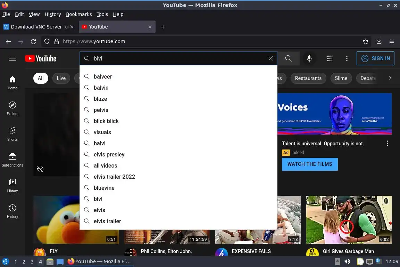Open the ad's three-dot options menu

[x=387, y=143]
